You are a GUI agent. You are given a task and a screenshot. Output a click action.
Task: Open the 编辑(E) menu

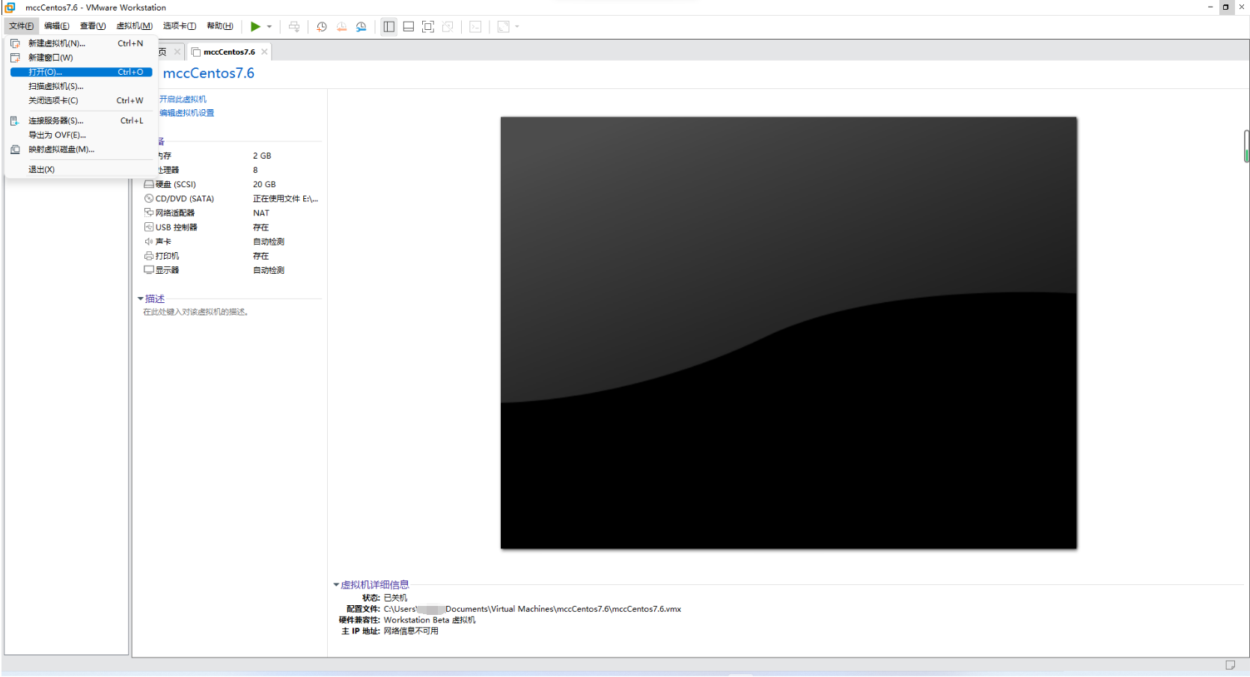[x=57, y=26]
